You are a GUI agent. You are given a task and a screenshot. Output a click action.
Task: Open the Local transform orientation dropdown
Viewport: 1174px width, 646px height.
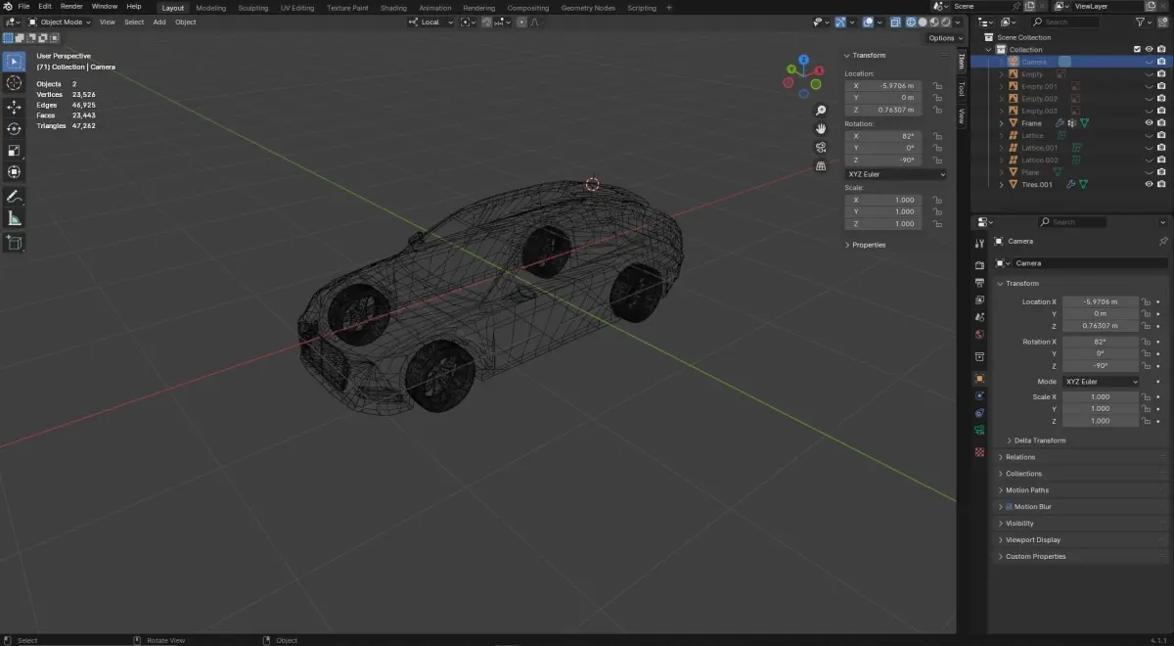pyautogui.click(x=431, y=22)
